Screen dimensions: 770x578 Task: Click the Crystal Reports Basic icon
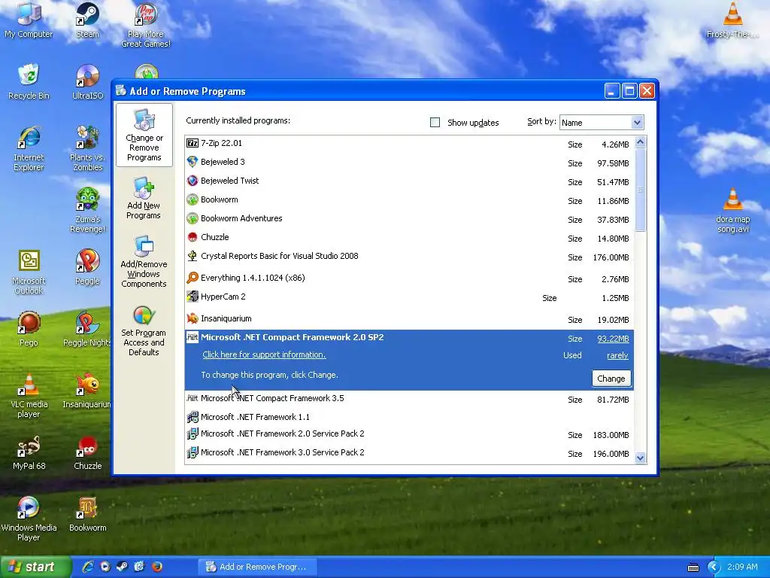tap(192, 256)
